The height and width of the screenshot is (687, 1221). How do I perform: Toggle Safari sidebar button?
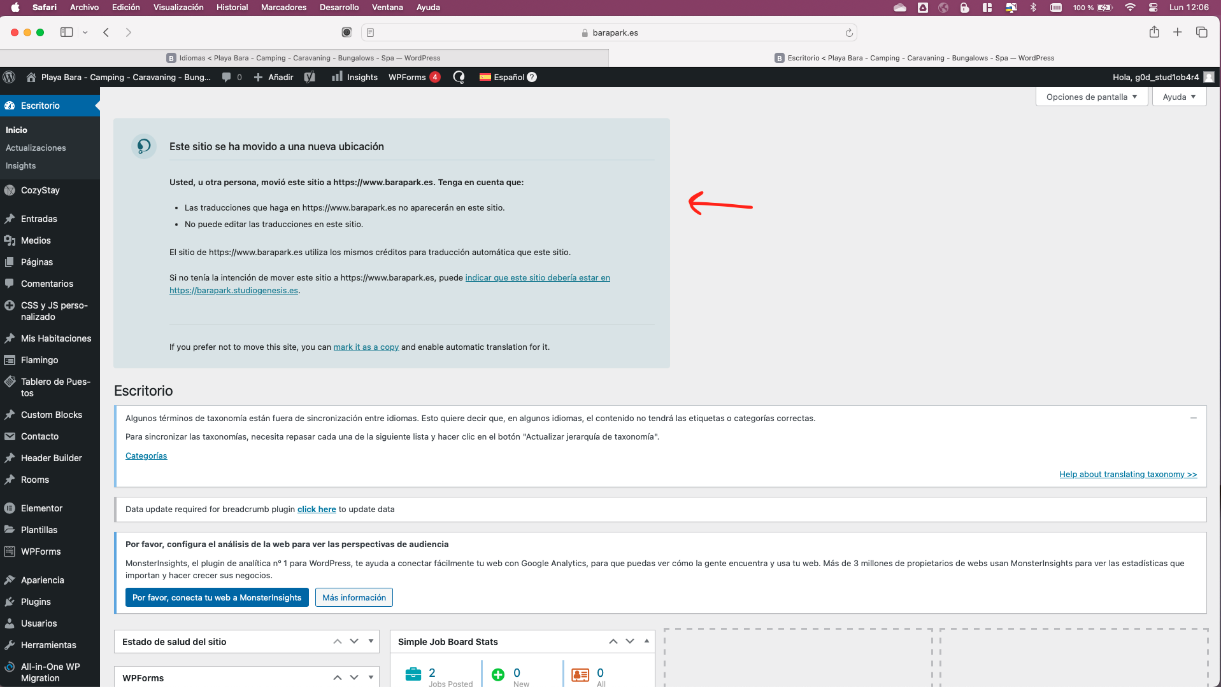pyautogui.click(x=66, y=32)
